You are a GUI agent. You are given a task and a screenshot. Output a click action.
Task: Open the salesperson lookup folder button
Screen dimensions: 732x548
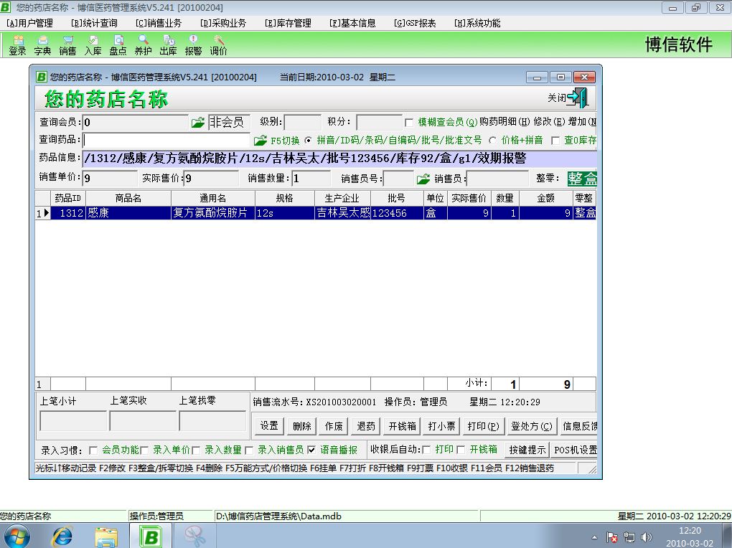click(423, 179)
